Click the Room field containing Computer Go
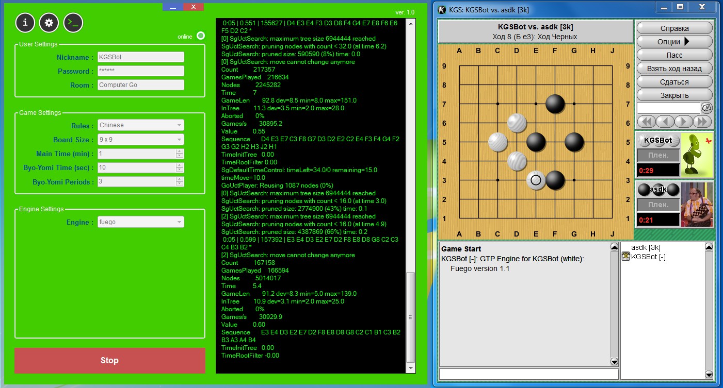Screen dimensions: 723x388 click(141, 85)
